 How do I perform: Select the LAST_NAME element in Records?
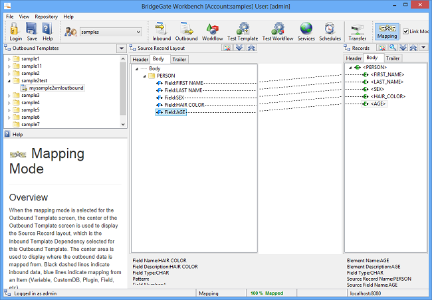point(383,82)
